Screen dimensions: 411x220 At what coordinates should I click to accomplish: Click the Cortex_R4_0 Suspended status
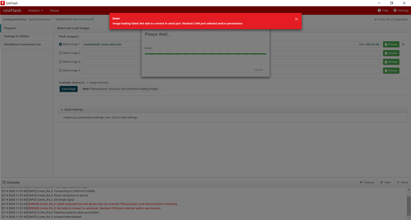[391, 19]
